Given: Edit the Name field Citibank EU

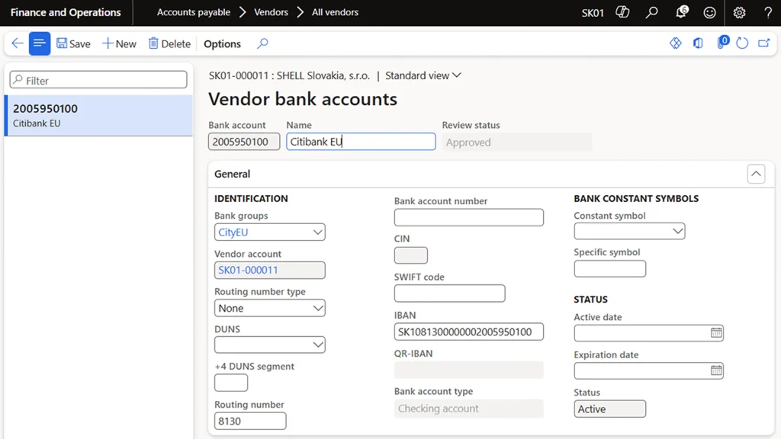Looking at the screenshot, I should tap(361, 142).
